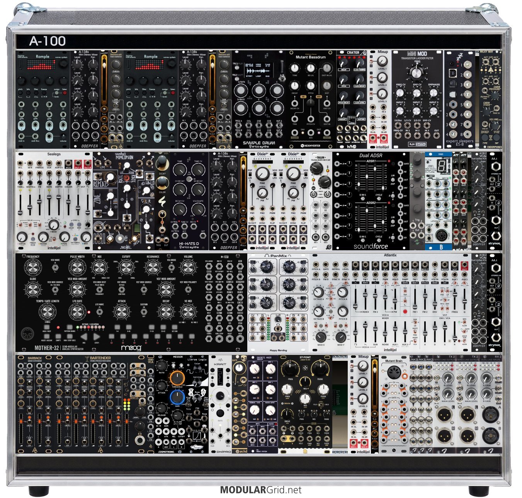Viewport: 522px width, 498px height.
Task: Click the "Mutant Bassdrum" module title
Action: pos(311,57)
